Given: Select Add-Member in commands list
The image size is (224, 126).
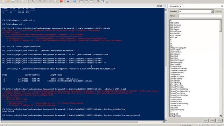Looking at the screenshot, I should (175, 33).
